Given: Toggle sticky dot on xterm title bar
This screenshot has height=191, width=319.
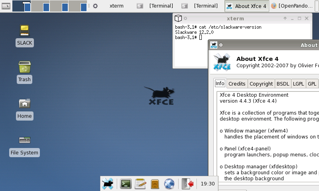Looking at the screenshot, I should click(x=185, y=18).
